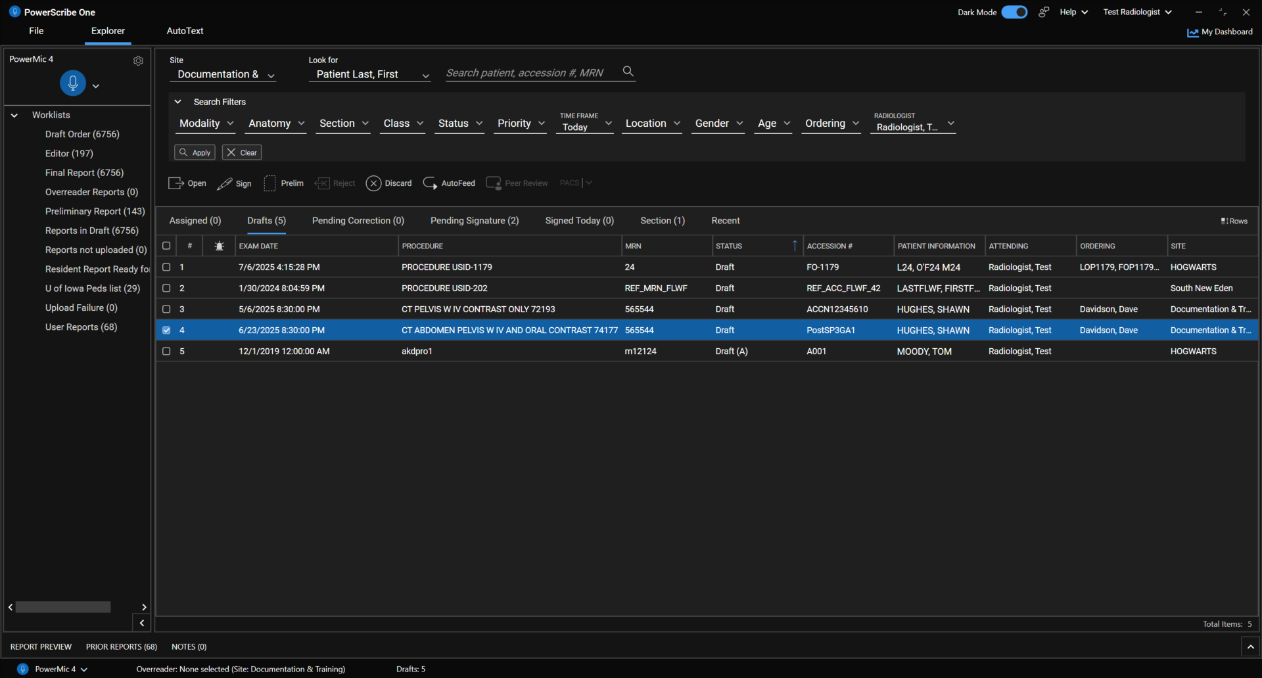Open the Priority filter dropdown

pos(521,124)
